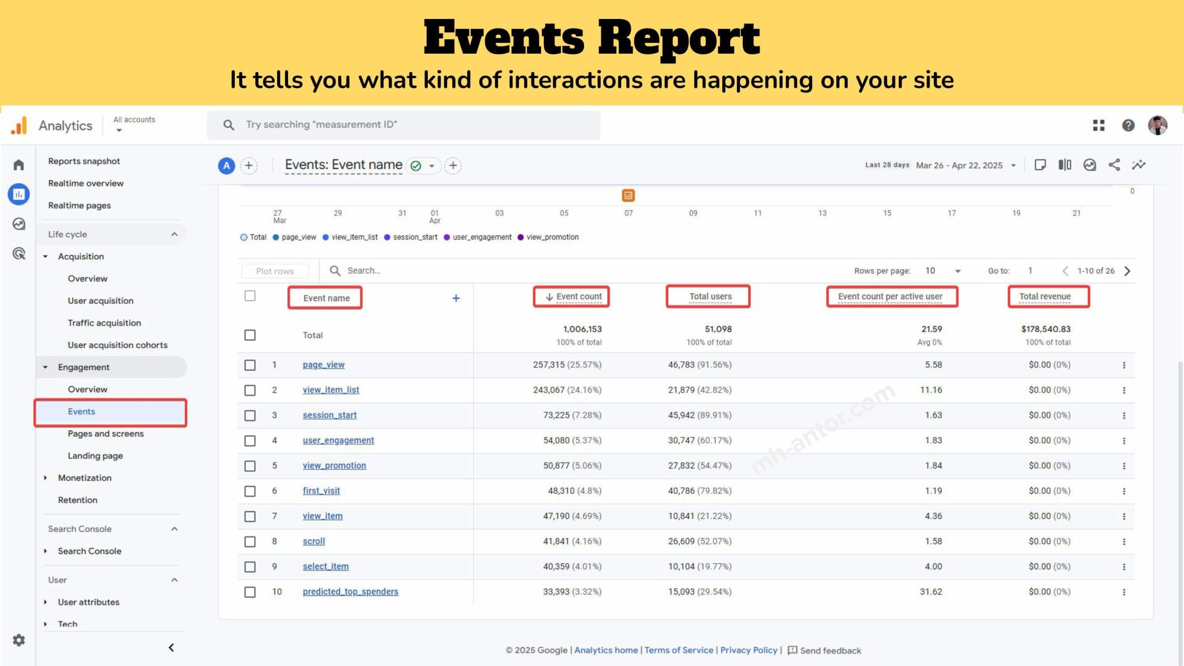Viewport: 1184px width, 666px height.
Task: Check the scroll row checkbox
Action: coord(250,542)
